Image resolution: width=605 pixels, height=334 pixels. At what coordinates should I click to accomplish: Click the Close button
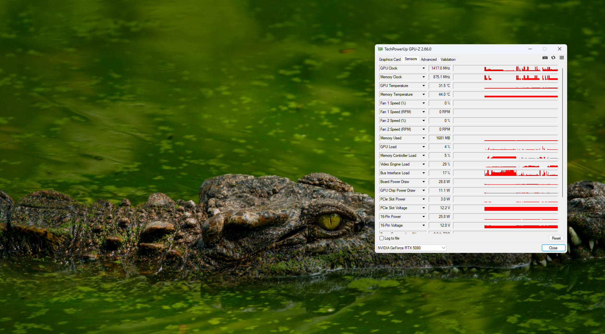(553, 248)
